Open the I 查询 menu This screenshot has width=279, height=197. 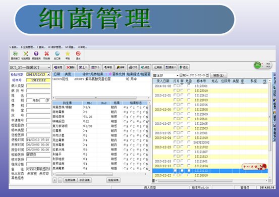(41, 47)
